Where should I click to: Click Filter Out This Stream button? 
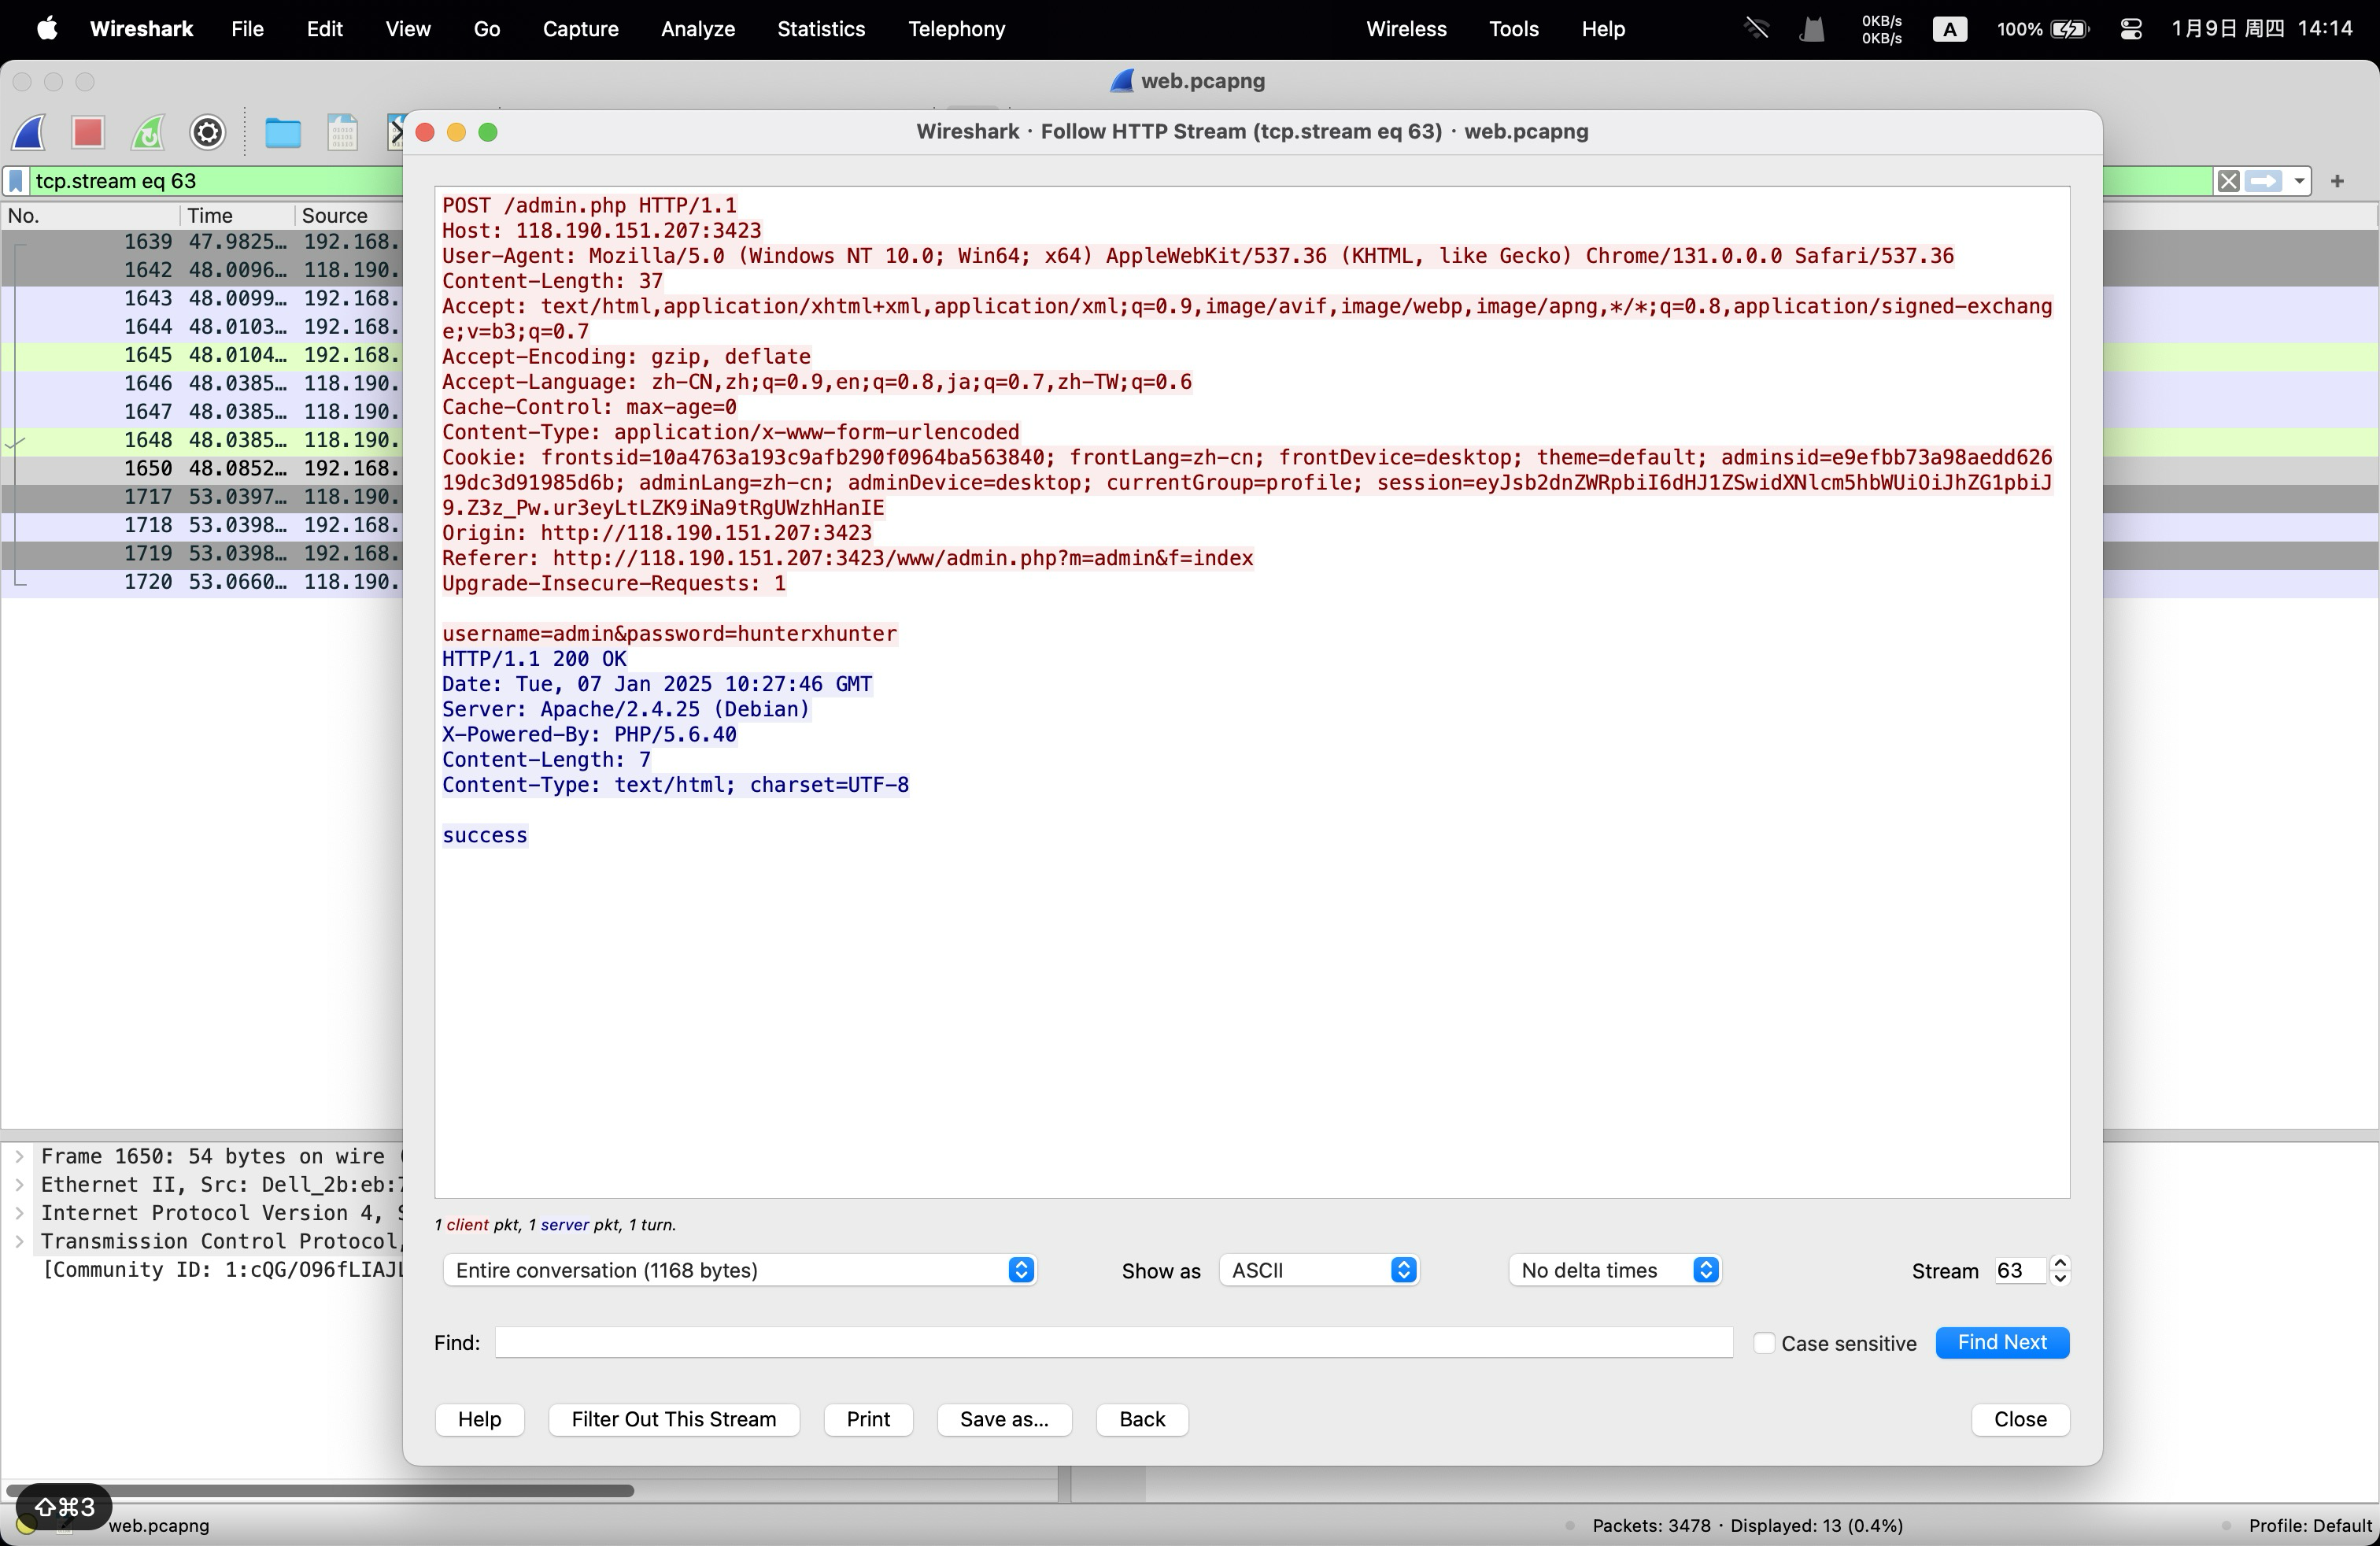coord(673,1419)
